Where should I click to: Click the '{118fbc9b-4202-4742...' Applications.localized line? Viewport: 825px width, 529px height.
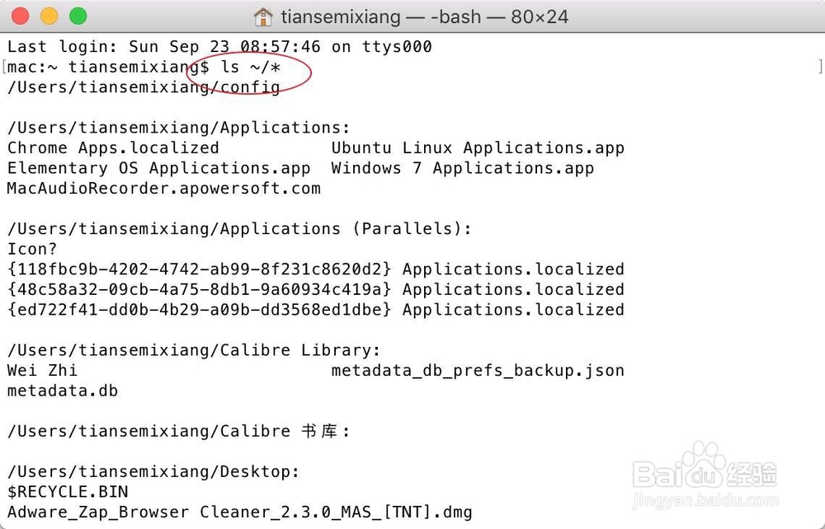[316, 269]
